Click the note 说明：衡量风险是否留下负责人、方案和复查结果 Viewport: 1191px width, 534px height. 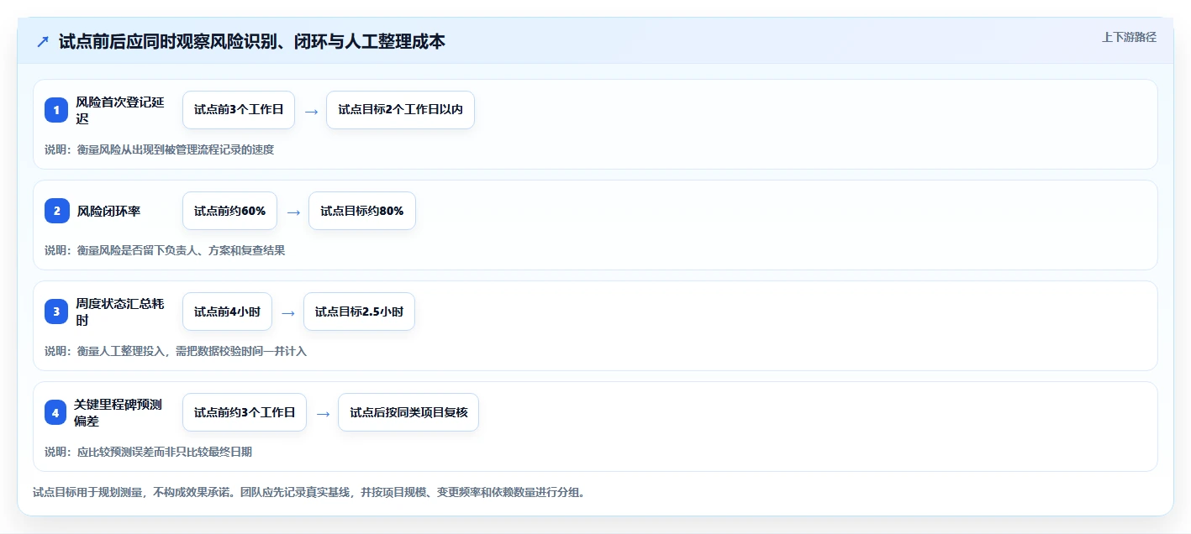165,250
